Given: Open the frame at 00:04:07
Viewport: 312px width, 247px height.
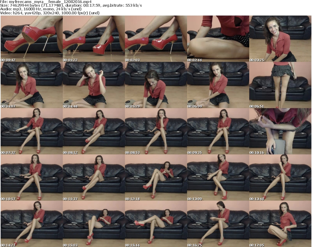Looking at the screenshot, I should click(x=32, y=85).
